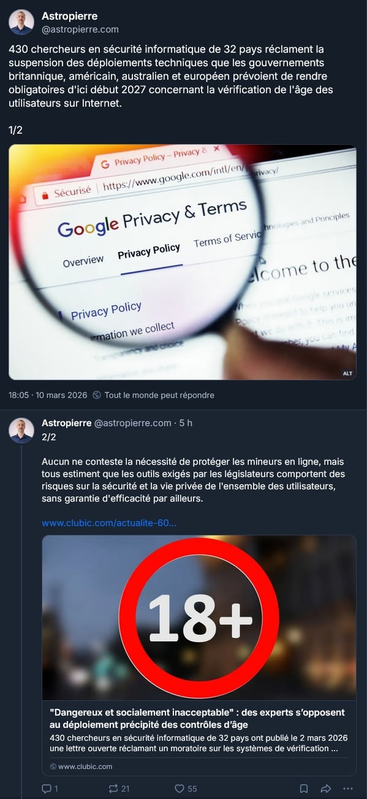
Task: Click Astropierre display name on first post
Action: 69,16
